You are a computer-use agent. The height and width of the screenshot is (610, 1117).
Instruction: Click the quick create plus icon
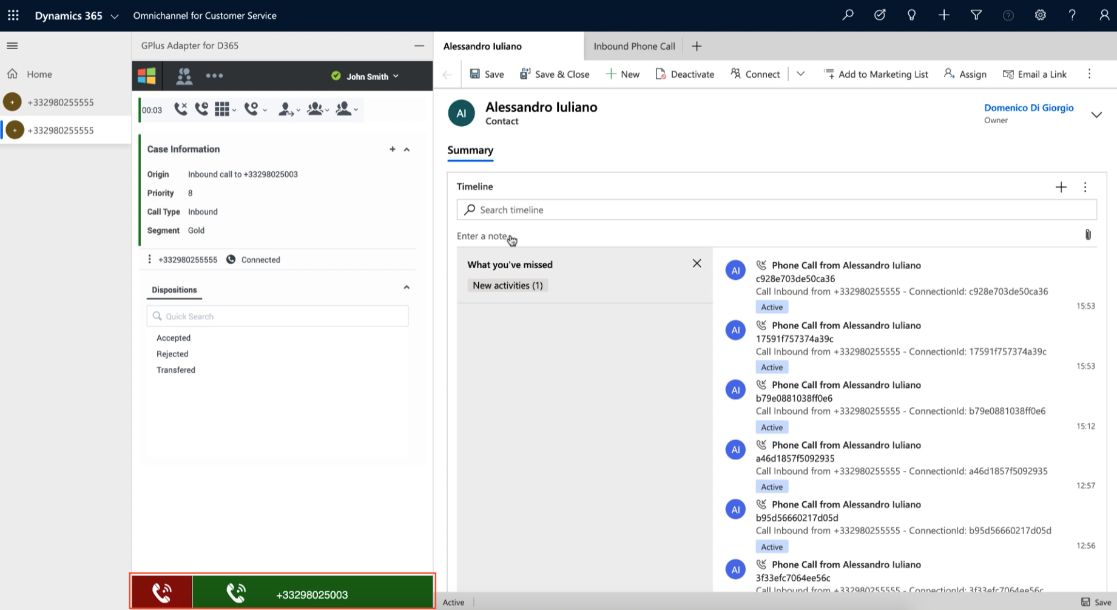coord(943,15)
